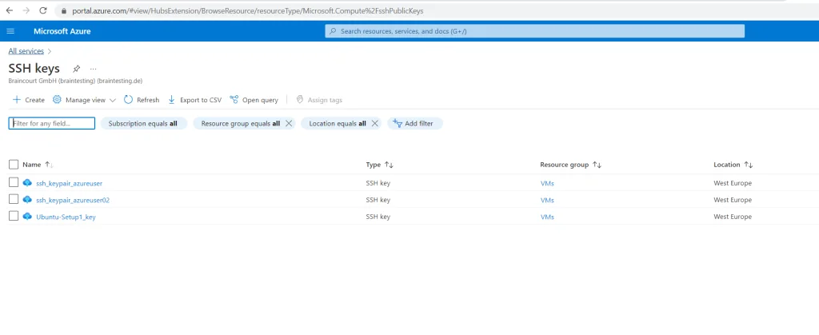Click the Create button label
The image size is (819, 335).
click(34, 100)
